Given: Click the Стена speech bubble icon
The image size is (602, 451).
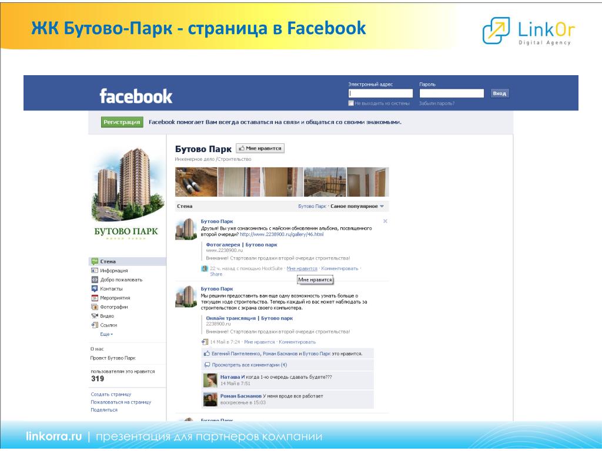Looking at the screenshot, I should click(x=95, y=261).
